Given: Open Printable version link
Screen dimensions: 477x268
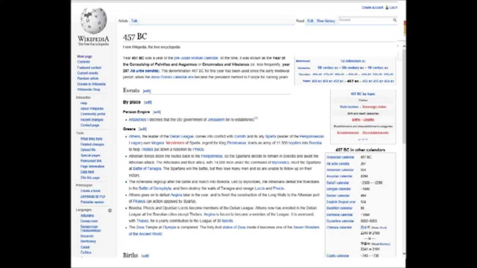Looking at the screenshot, I should pyautogui.click(x=92, y=202).
